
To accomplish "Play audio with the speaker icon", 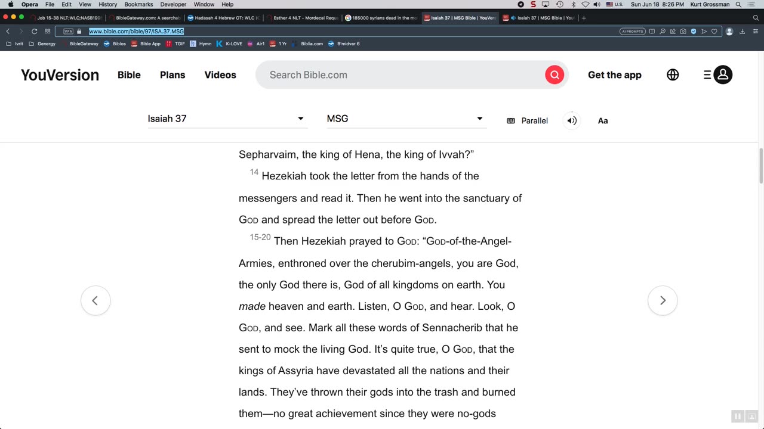I will pyautogui.click(x=572, y=120).
